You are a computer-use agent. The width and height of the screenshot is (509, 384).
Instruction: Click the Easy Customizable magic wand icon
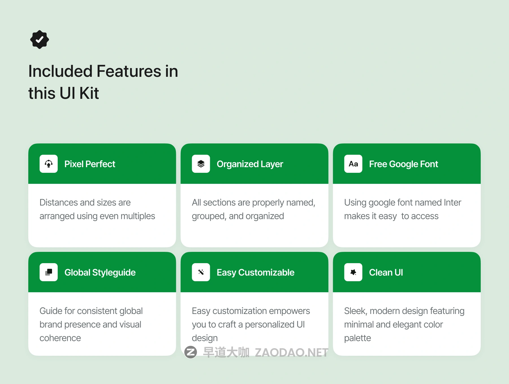(x=201, y=272)
